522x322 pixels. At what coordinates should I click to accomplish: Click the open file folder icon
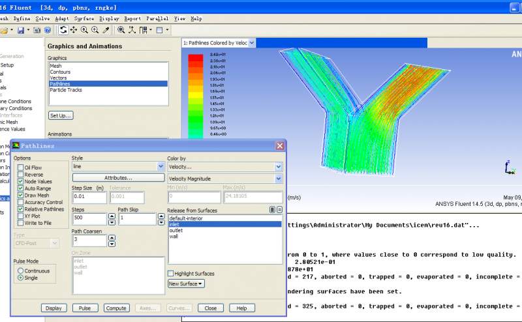click(x=4, y=31)
